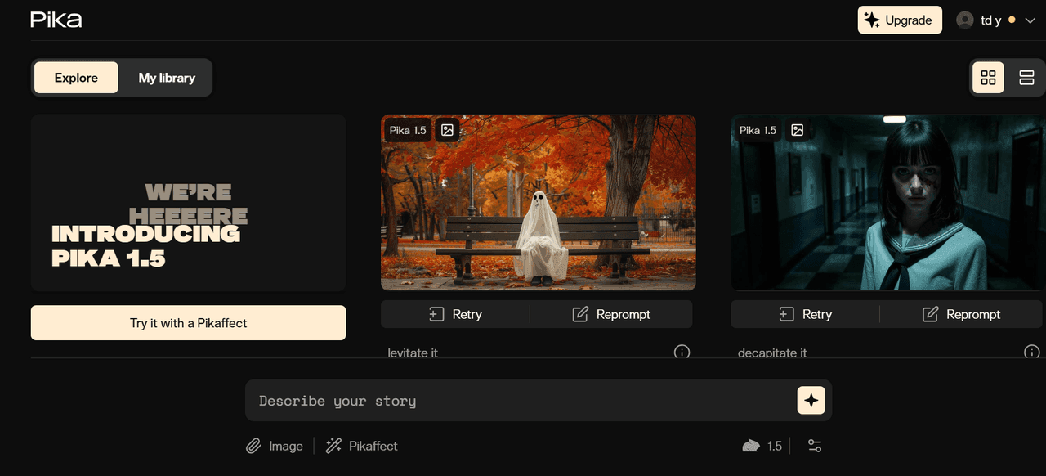
Task: Switch to the My library tab
Action: pos(167,78)
